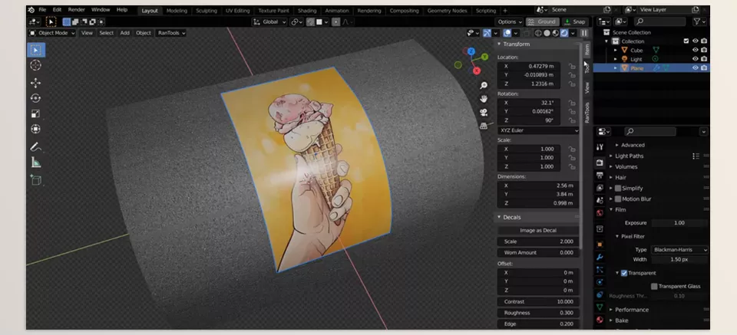Screen dimensions: 737x335
Task: Open the Modifier properties wrench icon
Action: 600,257
